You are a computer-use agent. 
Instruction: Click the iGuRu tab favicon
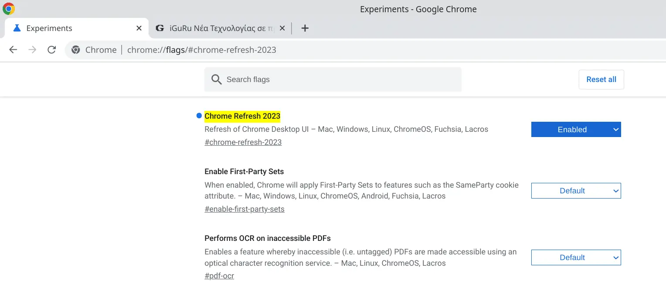pyautogui.click(x=160, y=28)
